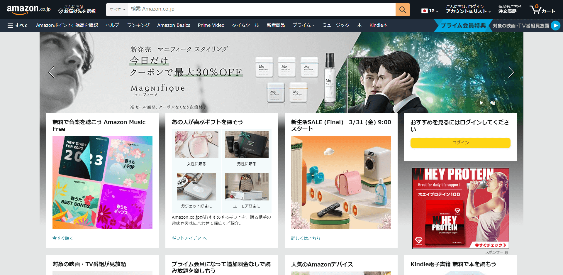Click the search input field
The height and width of the screenshot is (275, 563).
(262, 10)
